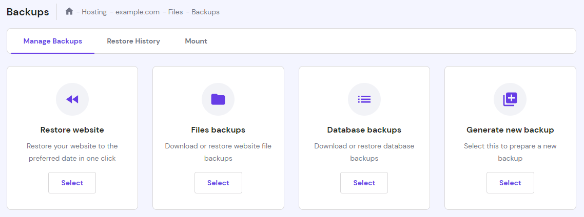Screen dimensions: 584x217
Task: Click the Restore website card title
Action: (72, 130)
